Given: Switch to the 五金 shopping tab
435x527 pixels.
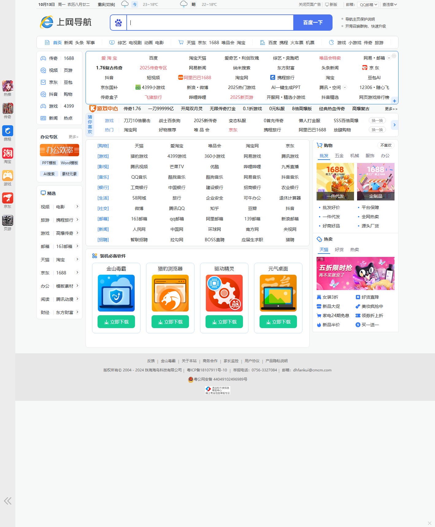Looking at the screenshot, I should pyautogui.click(x=339, y=156).
